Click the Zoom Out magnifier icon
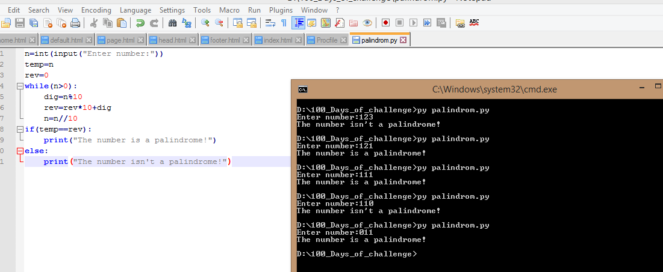This screenshot has width=663, height=272. click(219, 23)
